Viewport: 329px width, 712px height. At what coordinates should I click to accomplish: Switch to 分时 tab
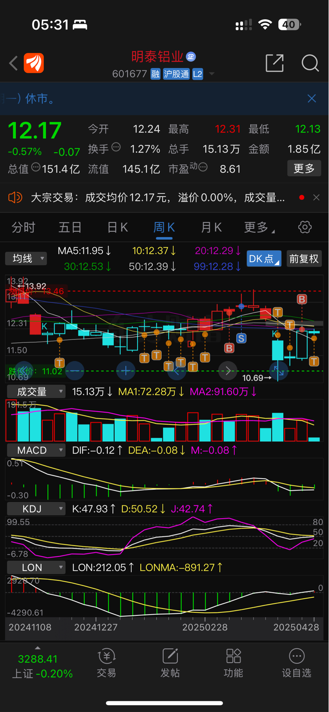24,227
